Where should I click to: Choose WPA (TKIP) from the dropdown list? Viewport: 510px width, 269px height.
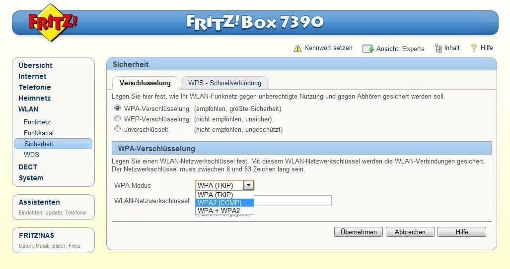click(x=224, y=195)
